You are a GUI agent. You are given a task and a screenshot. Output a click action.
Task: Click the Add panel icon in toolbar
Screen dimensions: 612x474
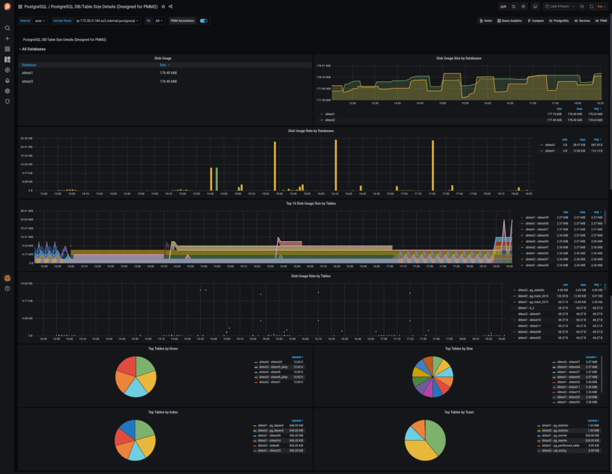point(503,6)
